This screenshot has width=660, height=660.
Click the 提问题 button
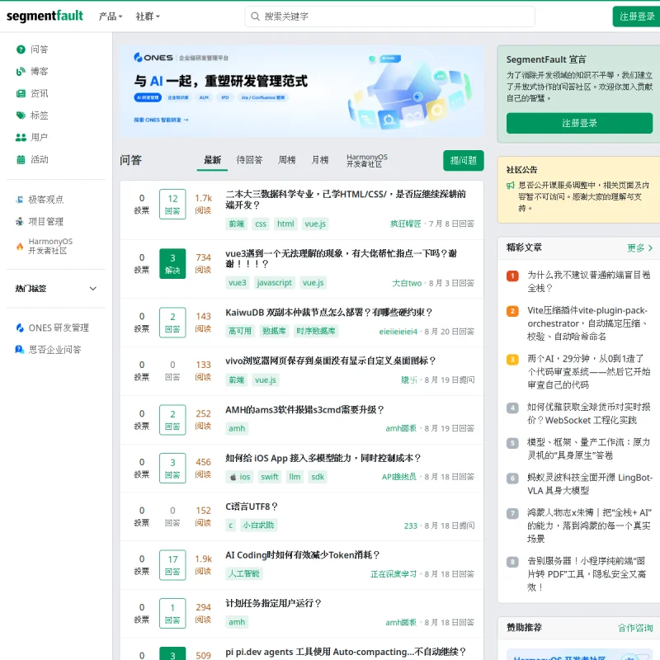click(x=464, y=160)
